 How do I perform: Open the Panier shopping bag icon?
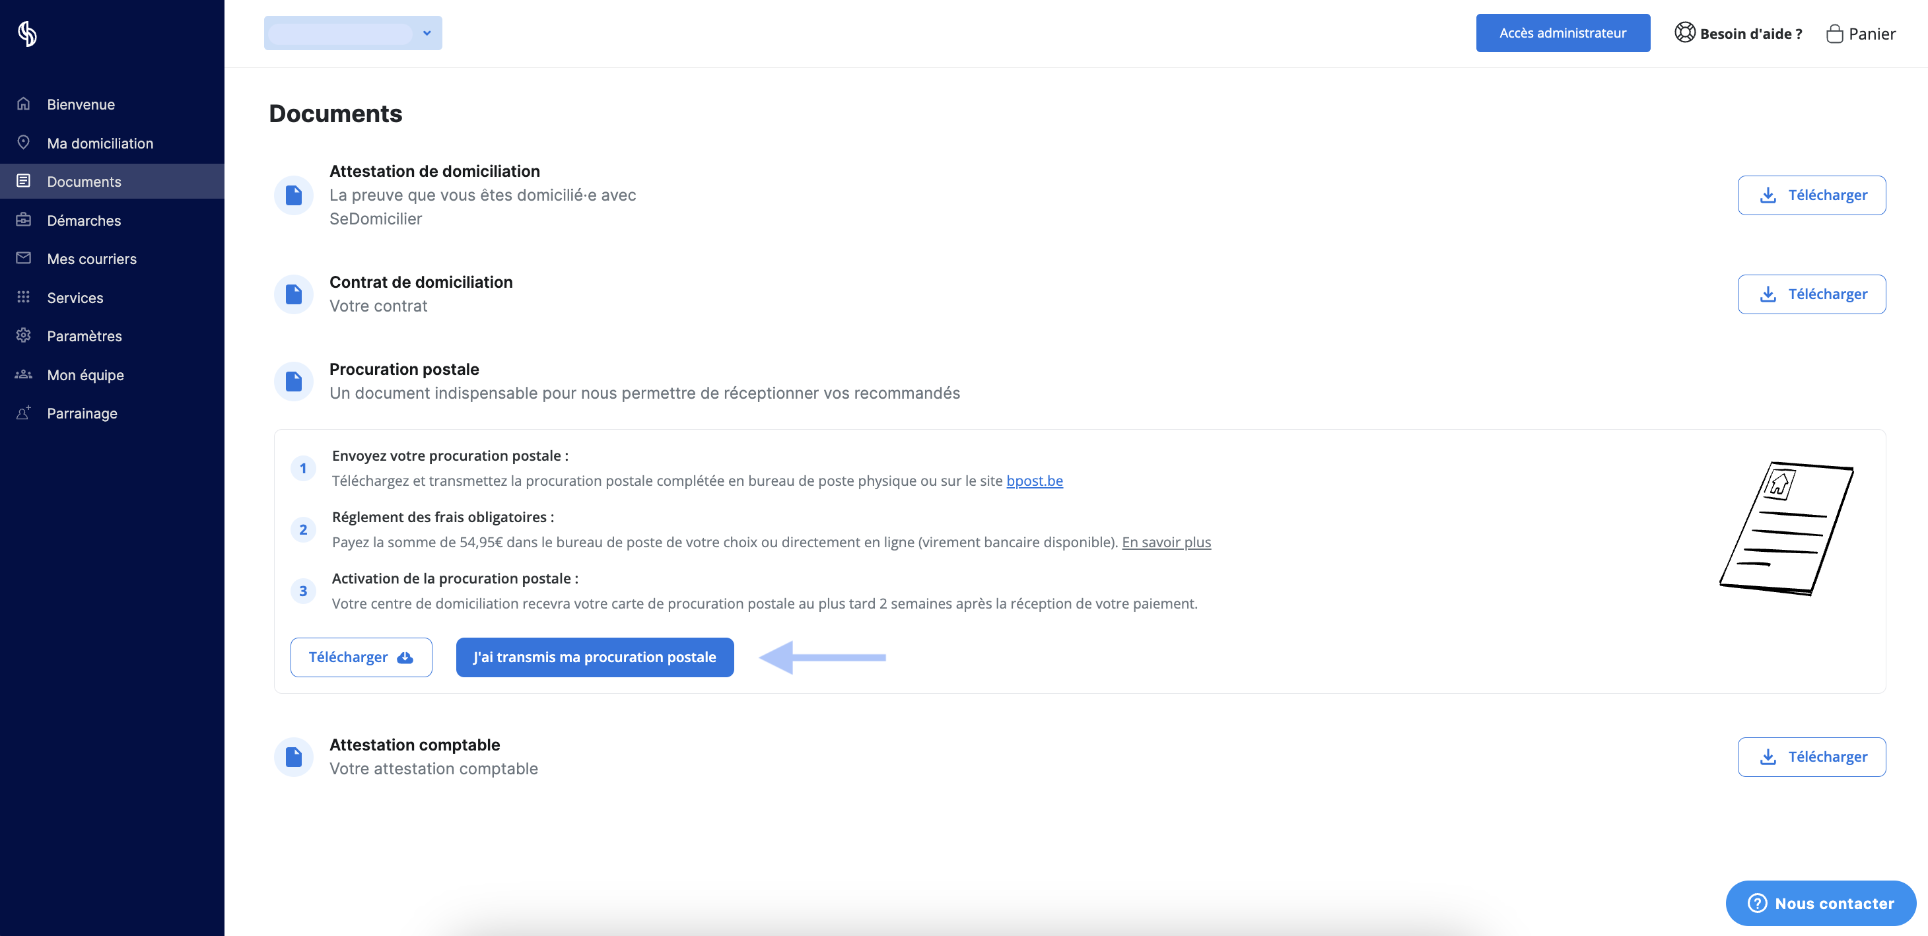tap(1834, 34)
